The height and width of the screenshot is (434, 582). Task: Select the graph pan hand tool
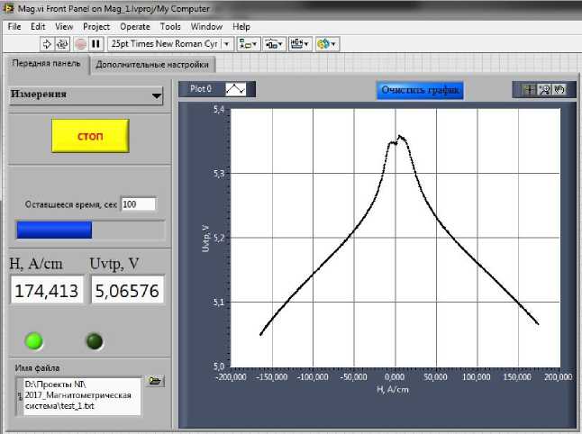(559, 90)
